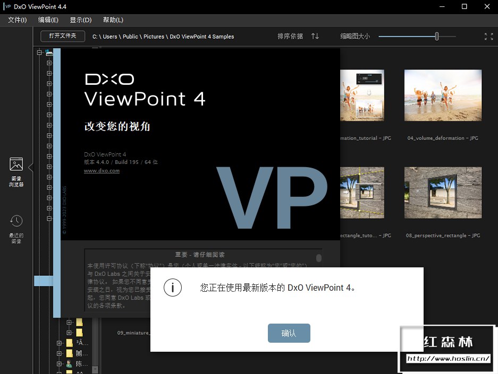Click the sidebar panel collapse arrow
The height and width of the screenshot is (374, 498).
[x=31, y=167]
